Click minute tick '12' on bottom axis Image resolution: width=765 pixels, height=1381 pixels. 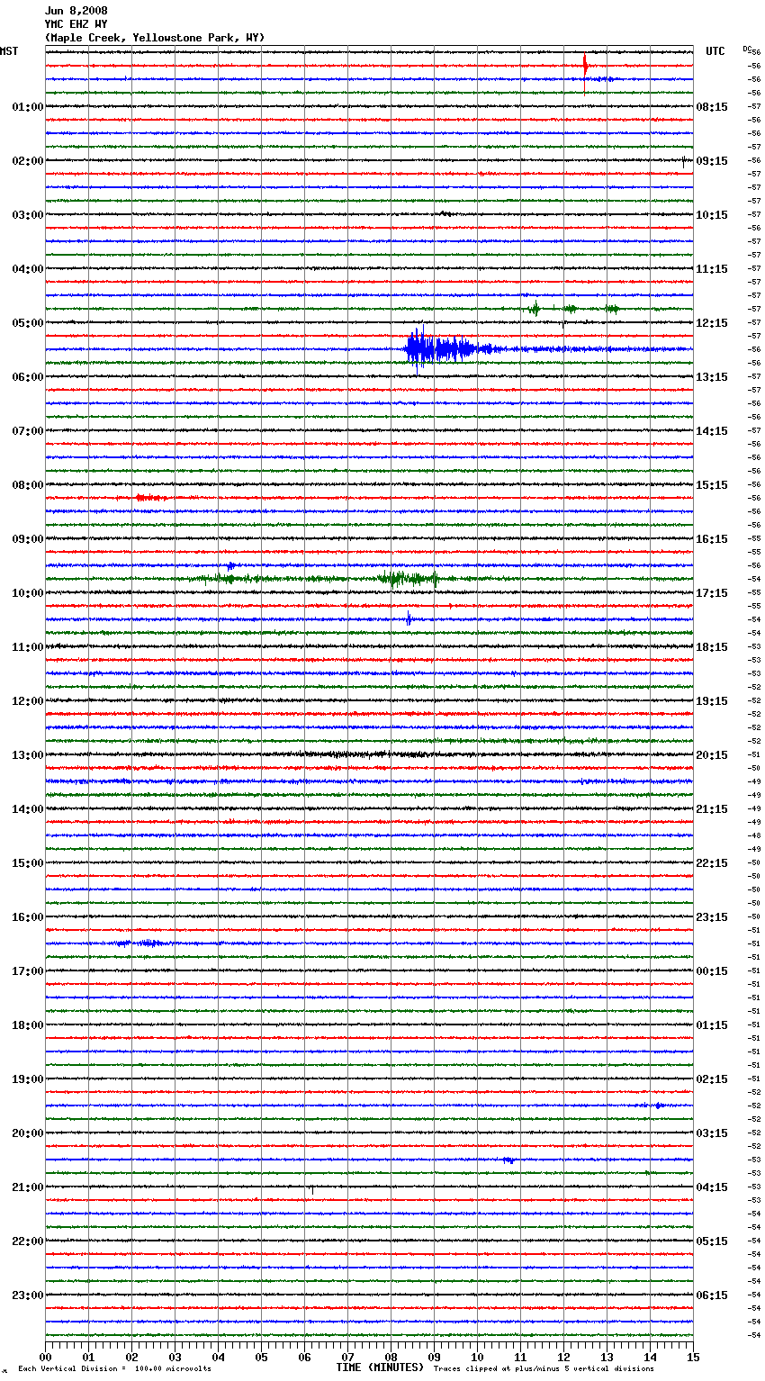(x=563, y=1357)
